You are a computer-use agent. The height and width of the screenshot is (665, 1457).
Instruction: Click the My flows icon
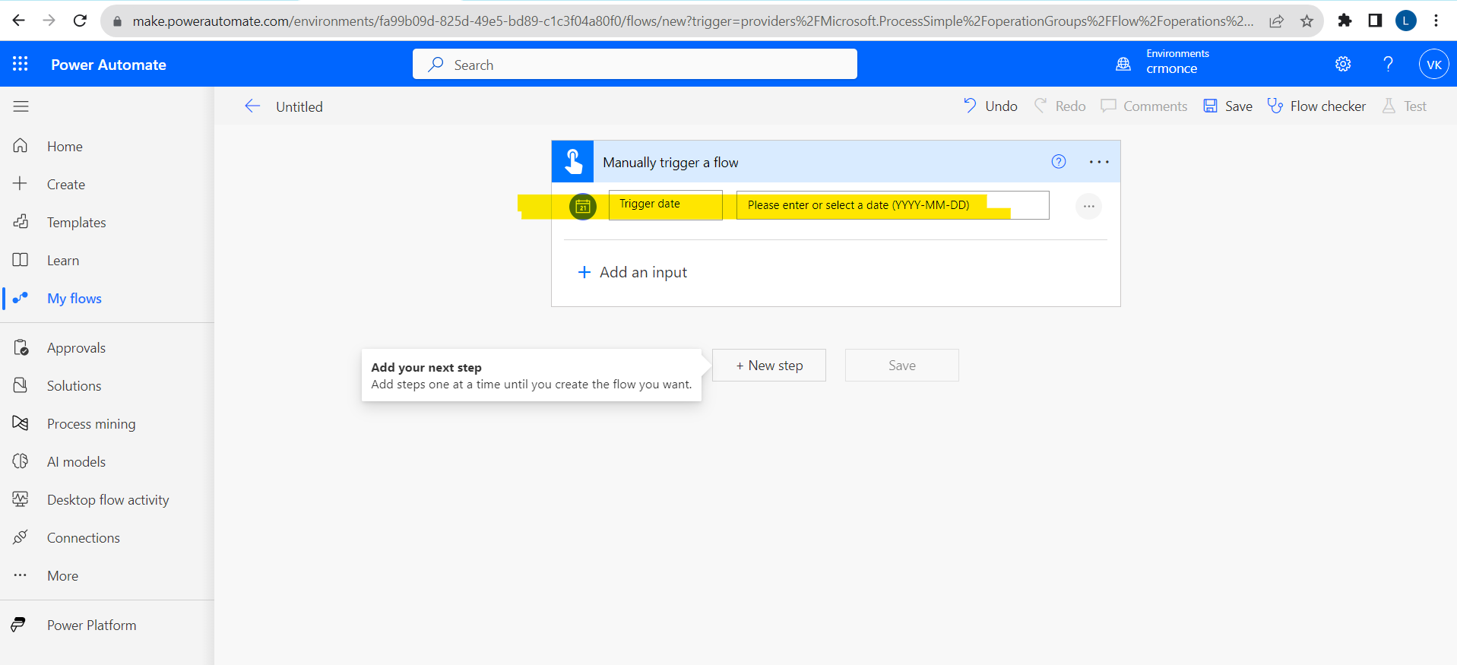coord(21,297)
